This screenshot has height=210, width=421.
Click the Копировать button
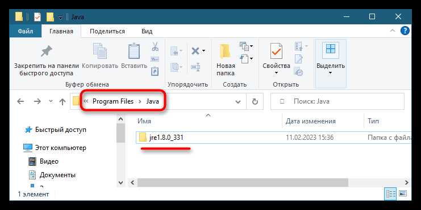[x=100, y=55]
